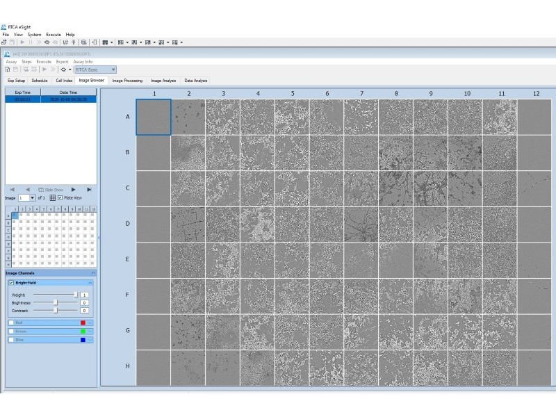Click the fourth plate layout icon
This screenshot has width=556, height=417.
pyautogui.click(x=161, y=42)
